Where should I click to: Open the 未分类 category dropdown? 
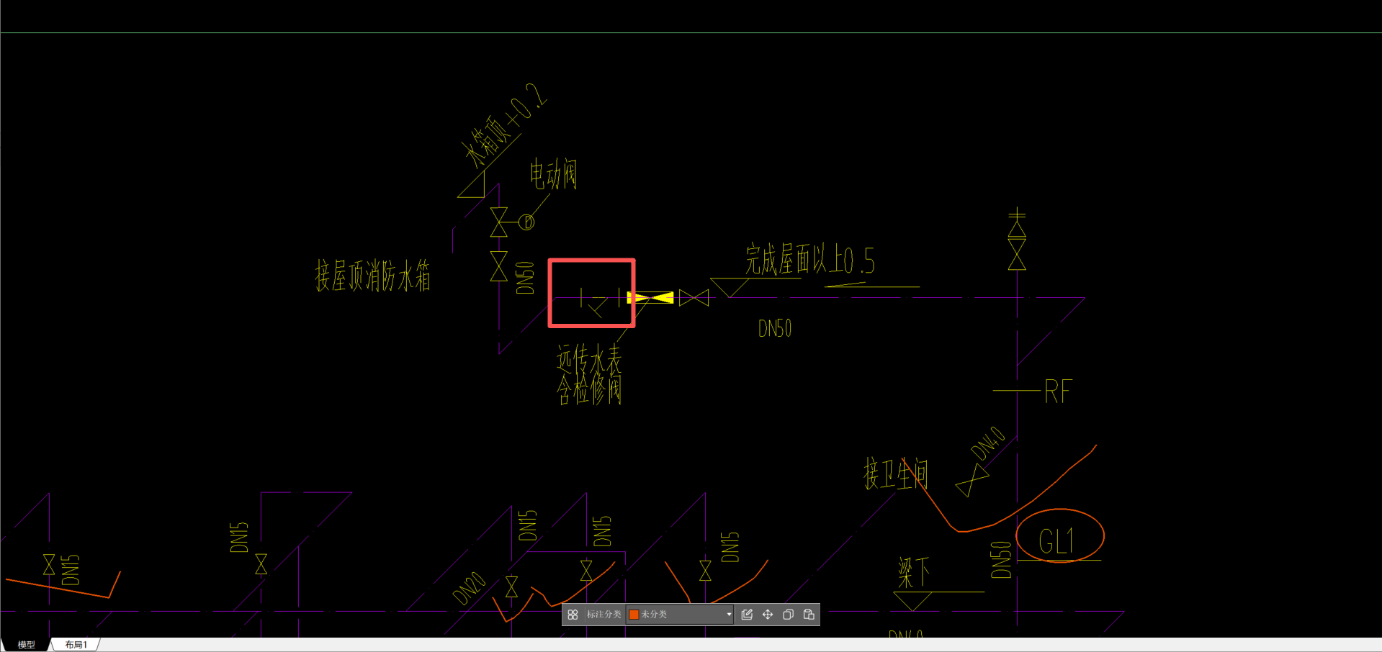click(680, 615)
